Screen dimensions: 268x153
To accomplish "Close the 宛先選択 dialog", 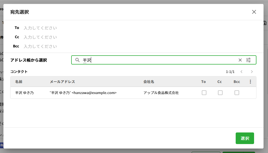I will coord(254,12).
